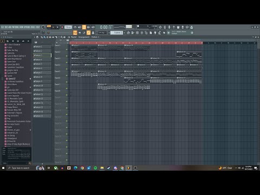
Task: Open the OPTIONS menu
Action: pyautogui.click(x=27, y=27)
